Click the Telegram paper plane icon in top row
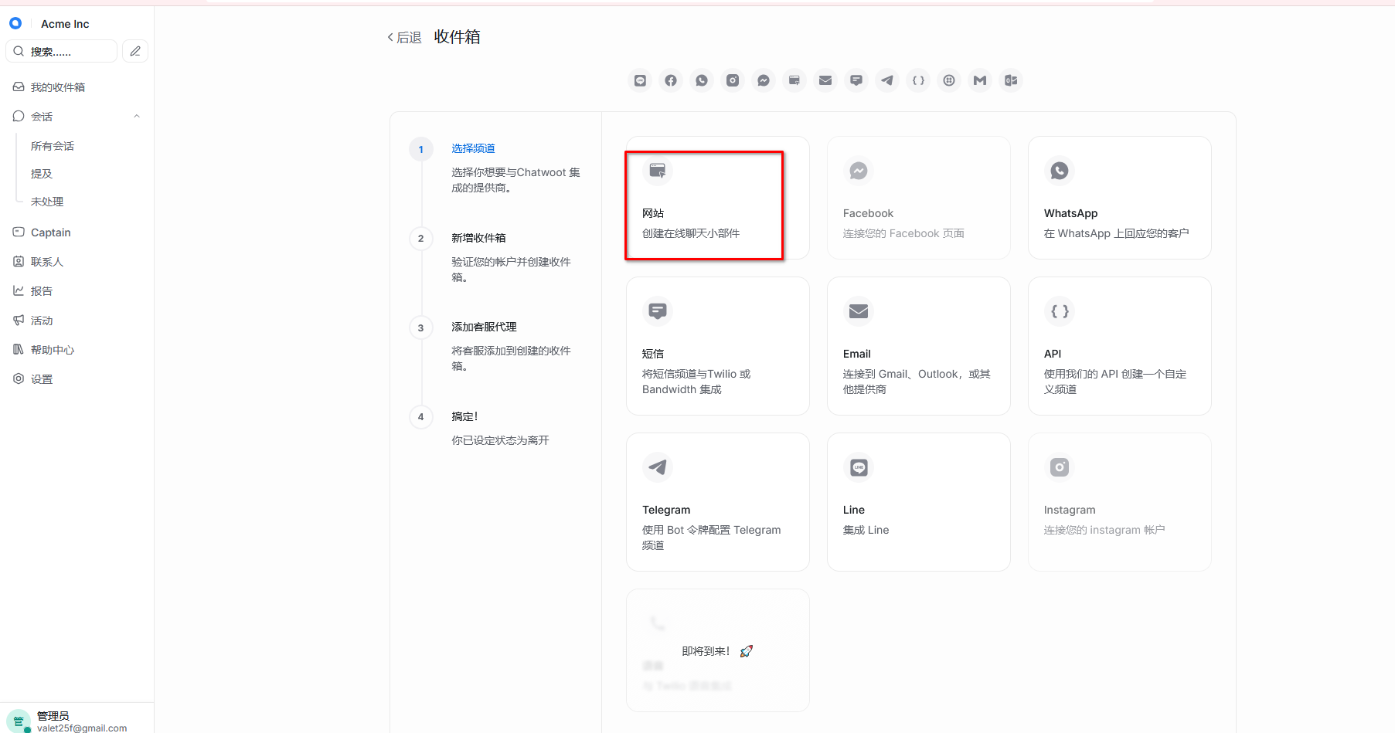Viewport: 1395px width, 733px height. click(887, 80)
